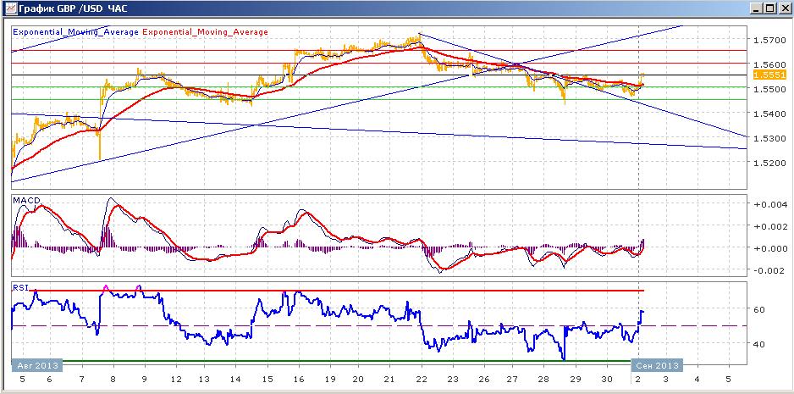Click the MACD indicator label

26,200
